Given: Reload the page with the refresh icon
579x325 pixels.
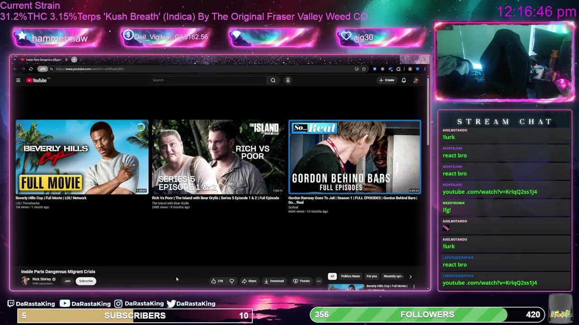Looking at the screenshot, I should coord(31,69).
